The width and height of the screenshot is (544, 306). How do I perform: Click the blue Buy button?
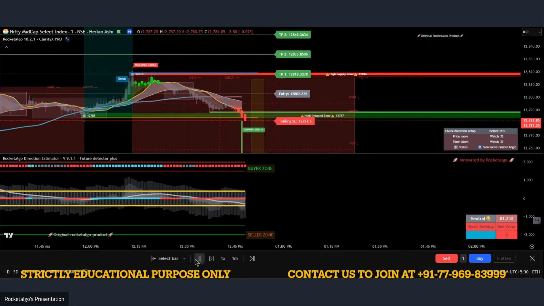point(480,258)
